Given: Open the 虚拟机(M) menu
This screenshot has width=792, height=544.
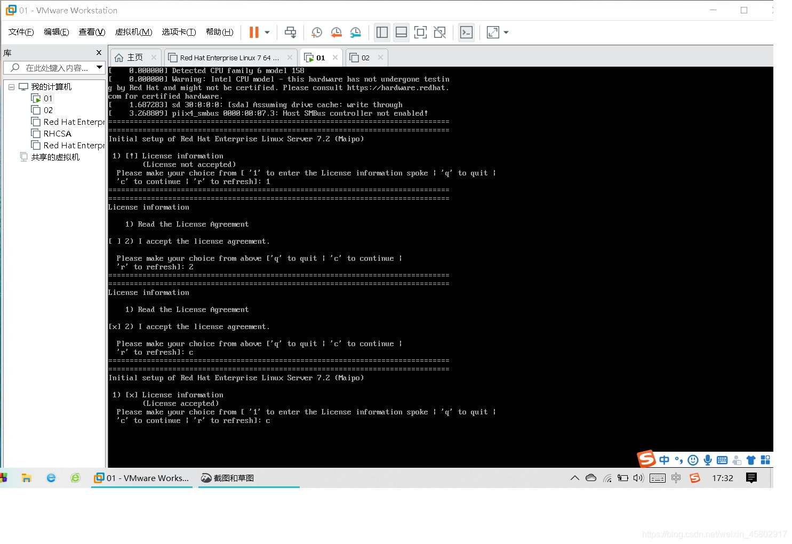Looking at the screenshot, I should (133, 32).
